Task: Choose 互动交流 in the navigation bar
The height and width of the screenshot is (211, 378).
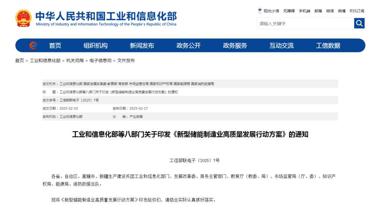Action: click(x=281, y=45)
